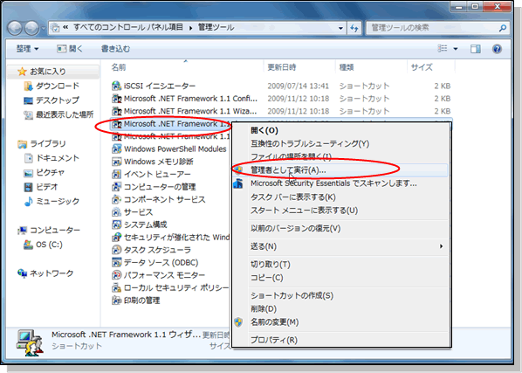522x373 pixels.
Task: Click the ミュージック note icon
Action: [28, 201]
